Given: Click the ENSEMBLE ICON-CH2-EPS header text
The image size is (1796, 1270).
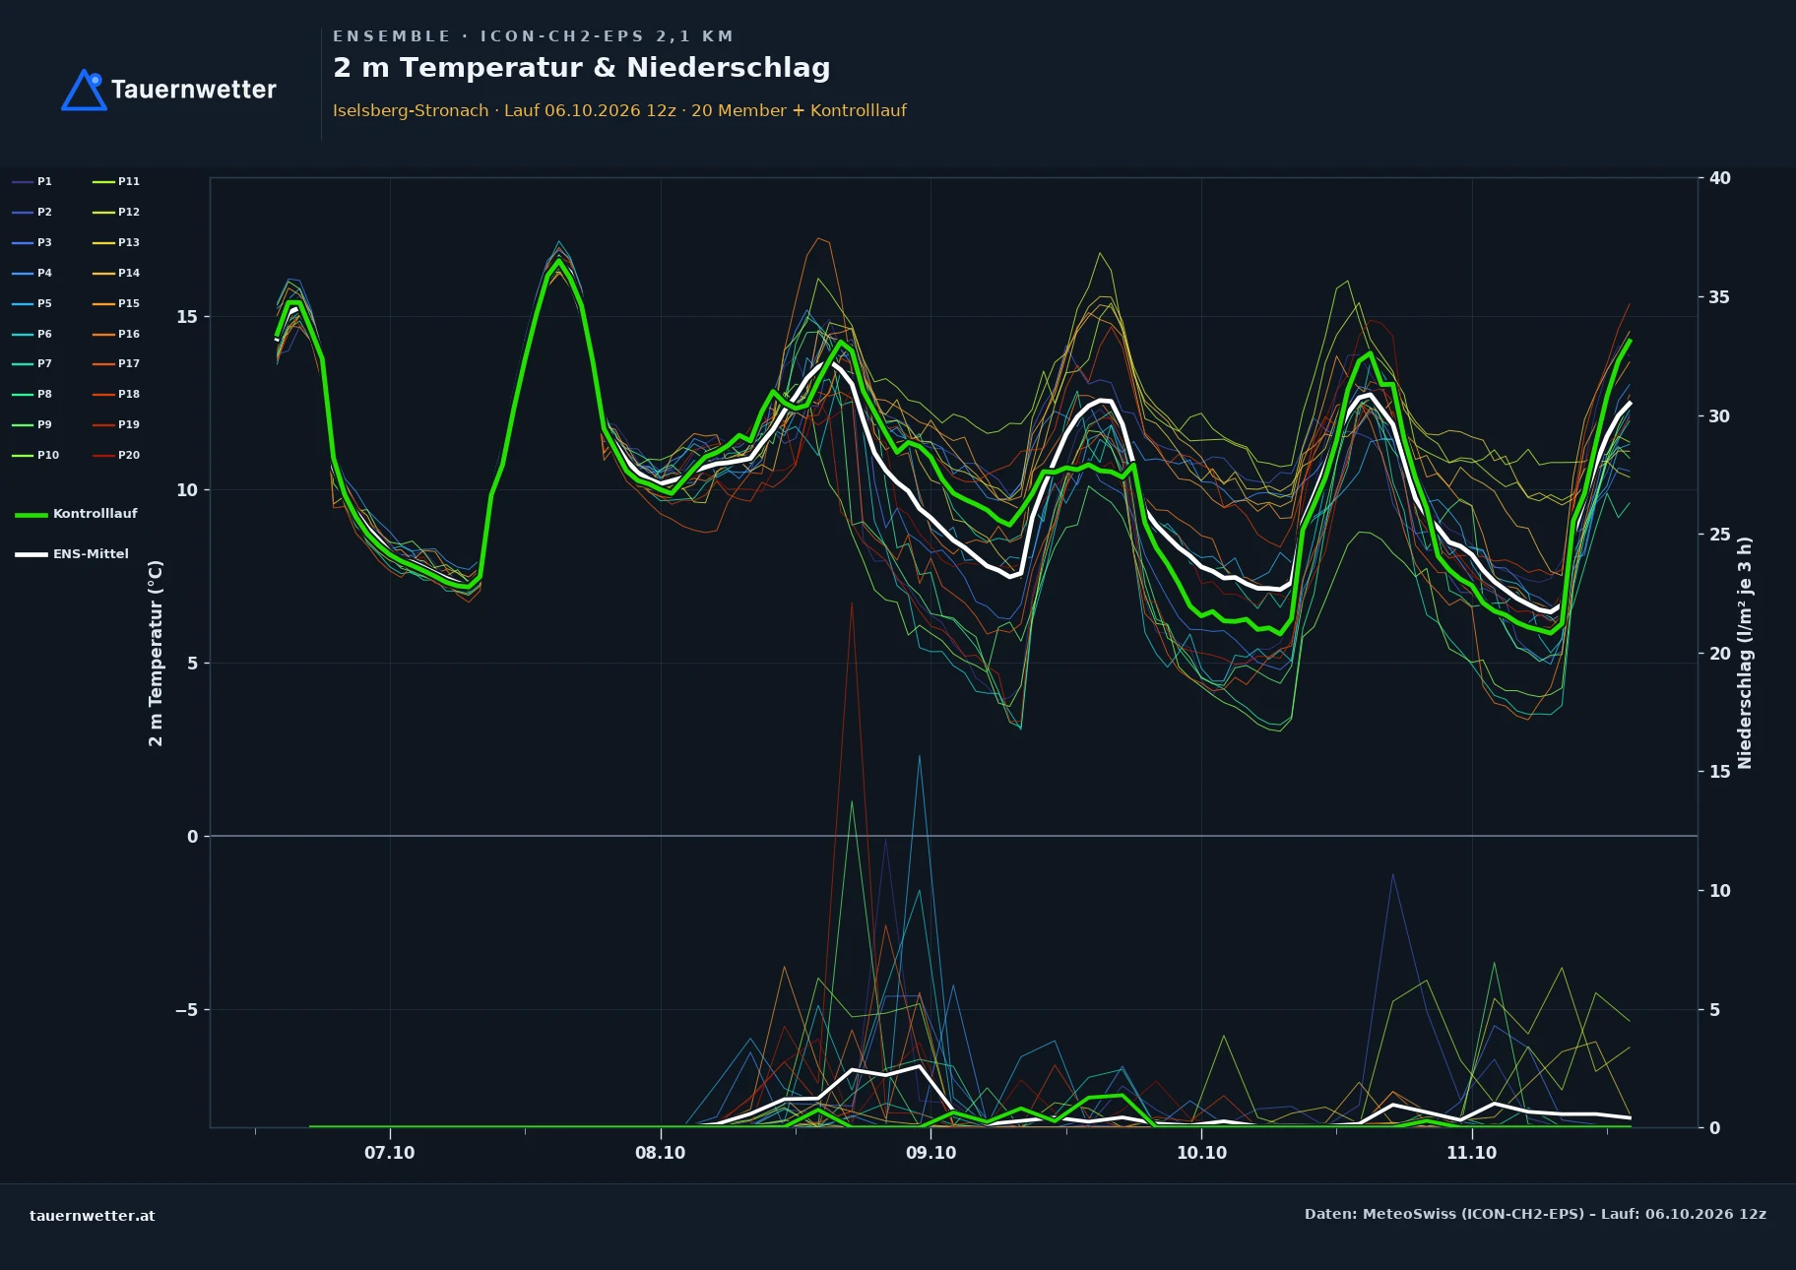Looking at the screenshot, I should point(533,36).
